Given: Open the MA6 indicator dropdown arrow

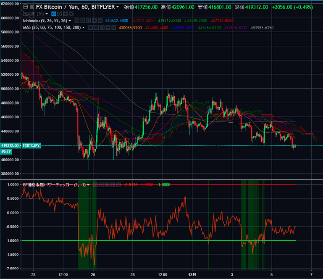Looking at the screenshot, I should (84, 28).
